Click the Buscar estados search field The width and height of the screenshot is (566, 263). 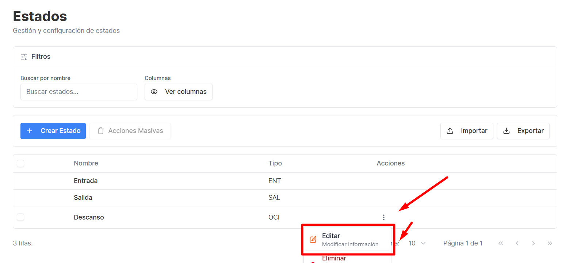click(79, 92)
